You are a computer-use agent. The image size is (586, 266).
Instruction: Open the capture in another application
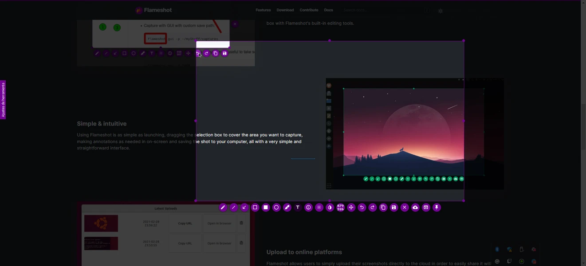point(426,207)
